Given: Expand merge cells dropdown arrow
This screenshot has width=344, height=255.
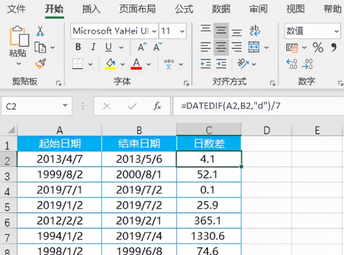Looking at the screenshot, I should click(x=266, y=48).
